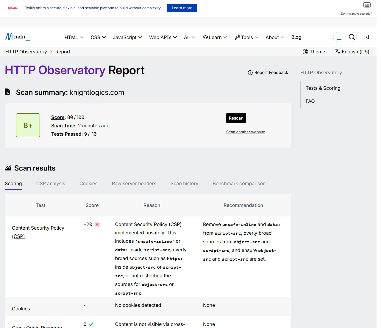Click the login arrow icon
This screenshot has height=328, width=381.
click(367, 37)
